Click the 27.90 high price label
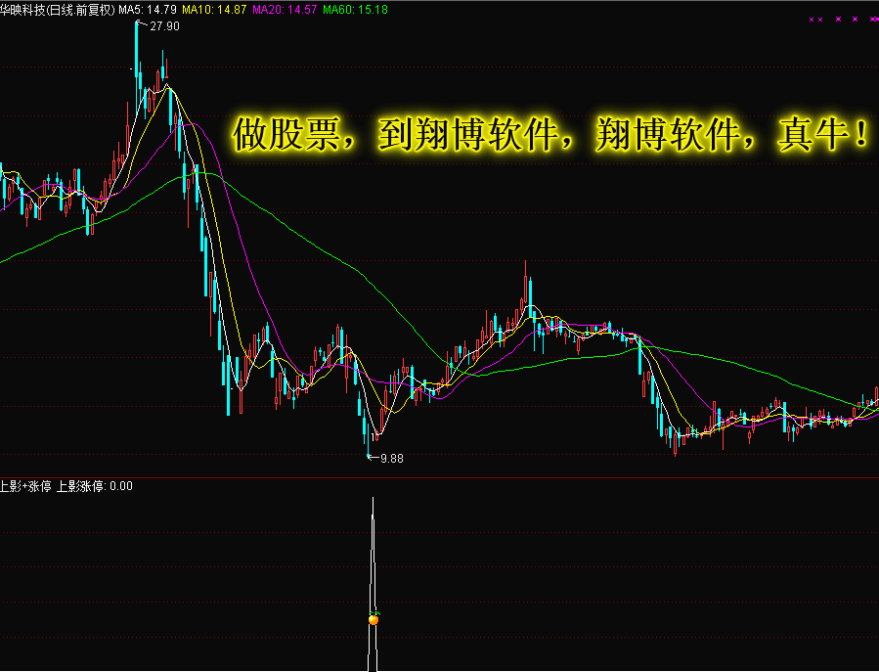The width and height of the screenshot is (879, 672). 165,26
